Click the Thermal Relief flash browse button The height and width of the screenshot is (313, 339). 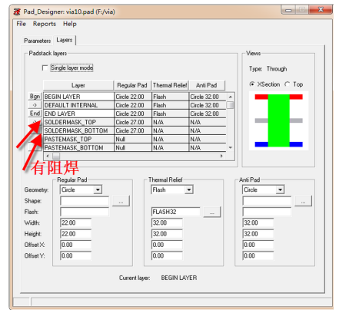[211, 212]
